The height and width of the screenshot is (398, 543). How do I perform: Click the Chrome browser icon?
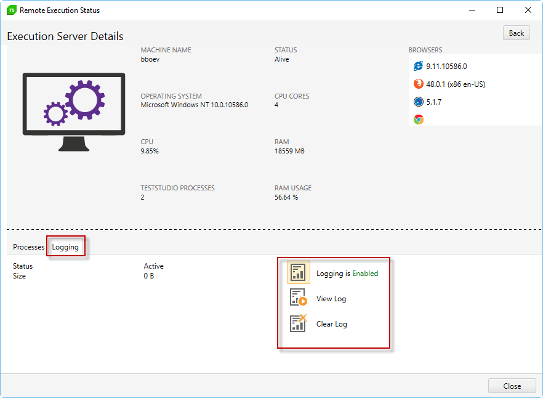click(x=419, y=120)
